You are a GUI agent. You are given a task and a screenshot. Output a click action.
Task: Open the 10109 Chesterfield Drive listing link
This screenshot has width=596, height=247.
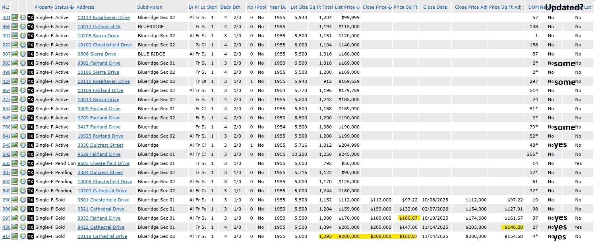pyautogui.click(x=104, y=45)
